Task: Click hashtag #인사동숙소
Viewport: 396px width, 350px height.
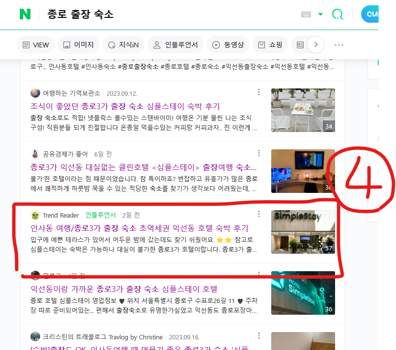Action: tap(99, 67)
